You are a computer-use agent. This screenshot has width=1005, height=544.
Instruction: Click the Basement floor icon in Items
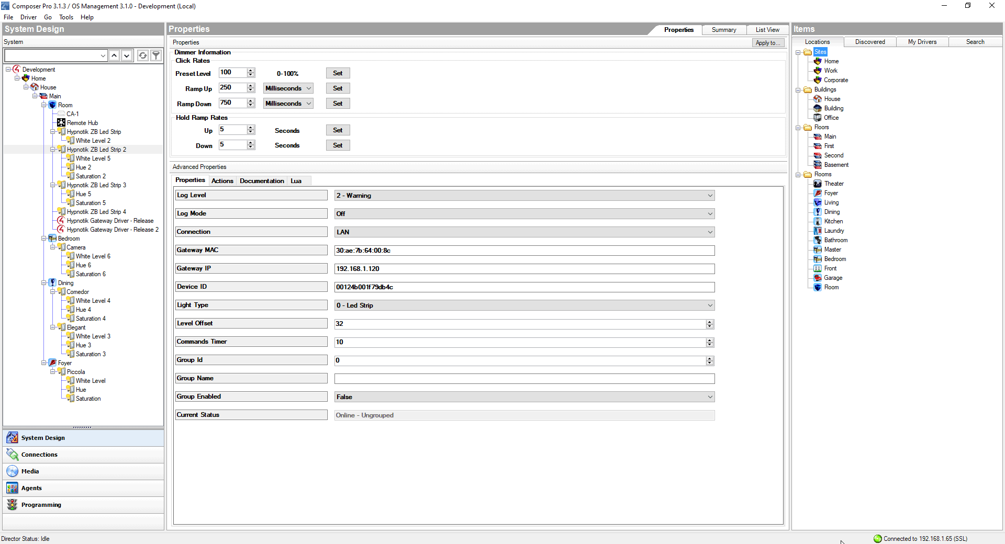point(818,165)
